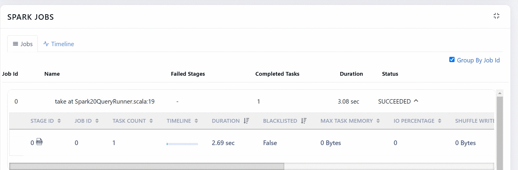
Task: Sort by IO Percentage arrows
Action: (x=440, y=121)
